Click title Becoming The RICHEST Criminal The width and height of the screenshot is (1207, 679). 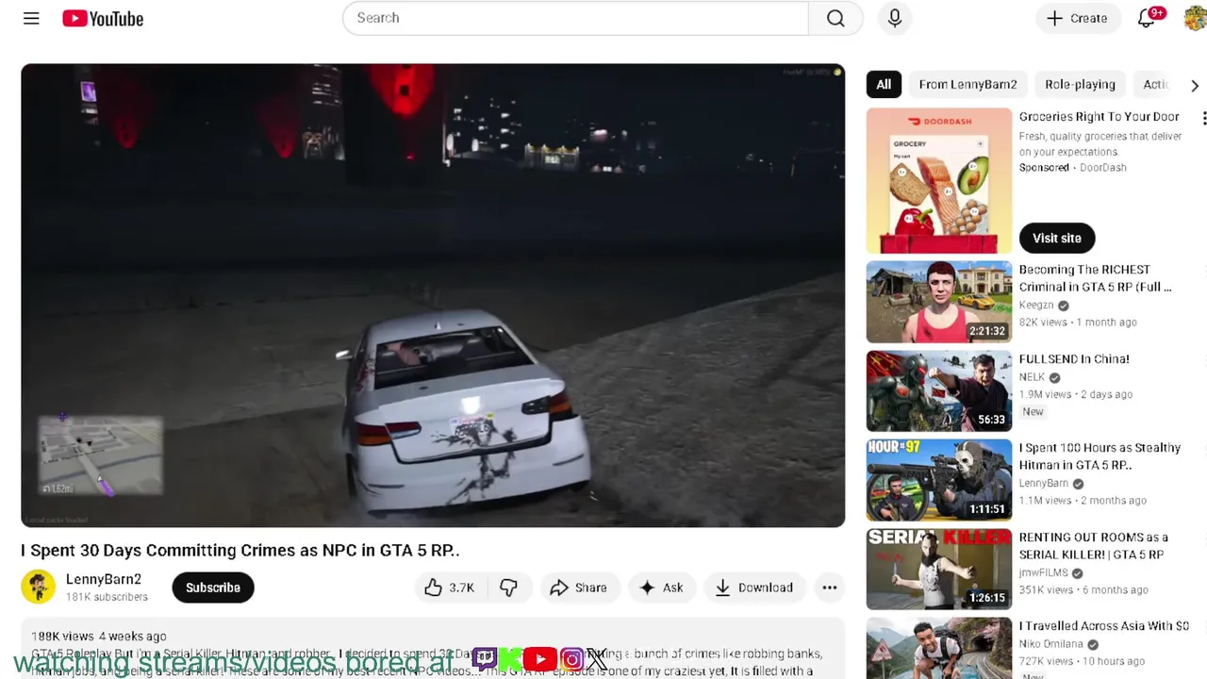coord(1095,278)
